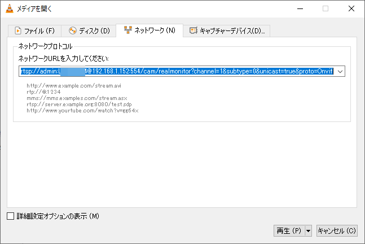Image resolution: width=365 pixels, height=244 pixels.
Task: Click the 再生 (P) play button
Action: (x=289, y=230)
